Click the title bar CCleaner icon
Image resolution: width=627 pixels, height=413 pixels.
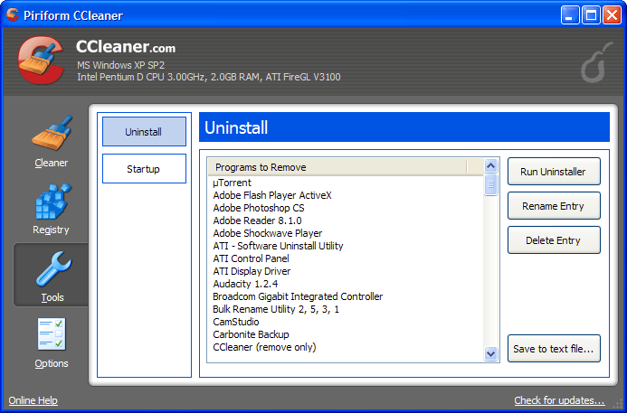(13, 14)
